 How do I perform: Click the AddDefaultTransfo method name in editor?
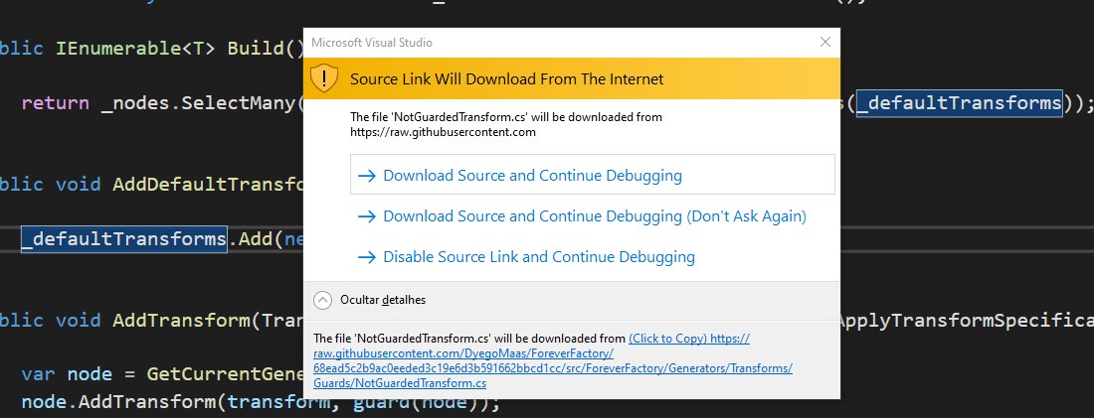click(208, 185)
